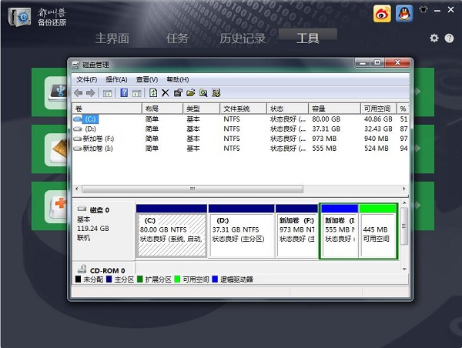This screenshot has width=462, height=348.
Task: Click the 文件系统 column header
Action: pyautogui.click(x=243, y=109)
